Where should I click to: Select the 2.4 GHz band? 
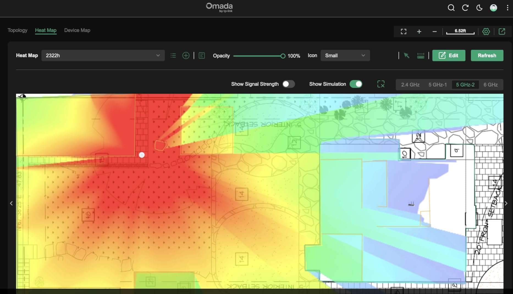tap(410, 85)
